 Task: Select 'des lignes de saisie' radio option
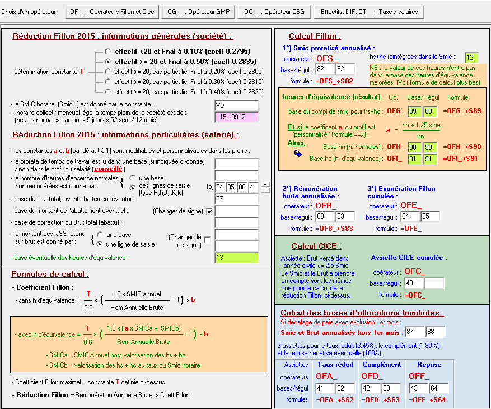[x=133, y=188]
